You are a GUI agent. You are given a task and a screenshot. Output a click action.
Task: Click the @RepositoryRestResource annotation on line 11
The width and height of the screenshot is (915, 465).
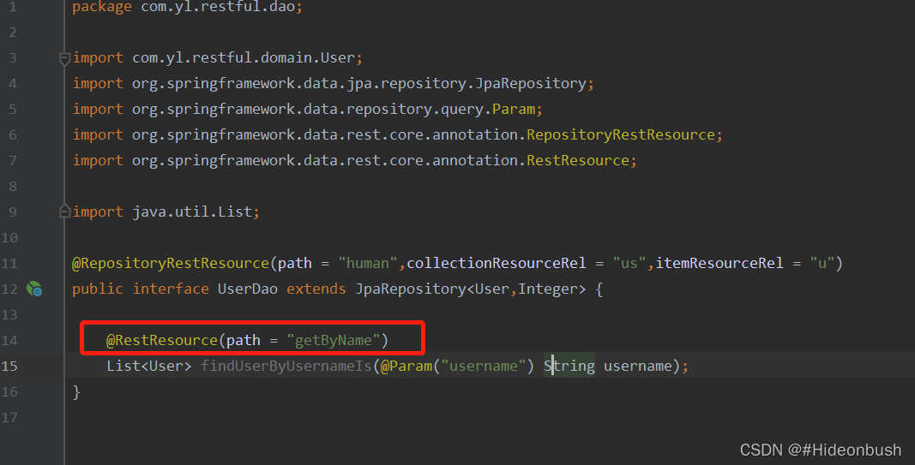(171, 264)
